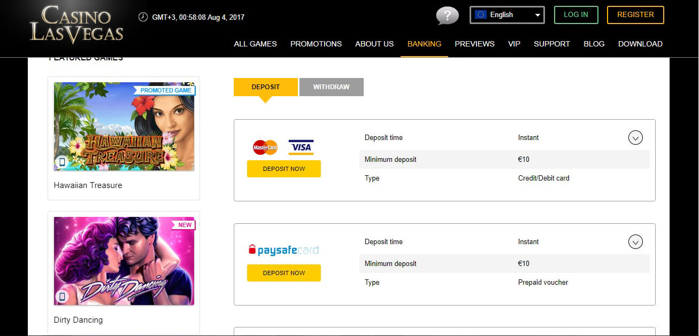The height and width of the screenshot is (336, 699).
Task: Click the Register button
Action: [x=635, y=15]
